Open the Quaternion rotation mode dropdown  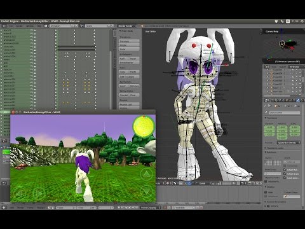pos(288,142)
